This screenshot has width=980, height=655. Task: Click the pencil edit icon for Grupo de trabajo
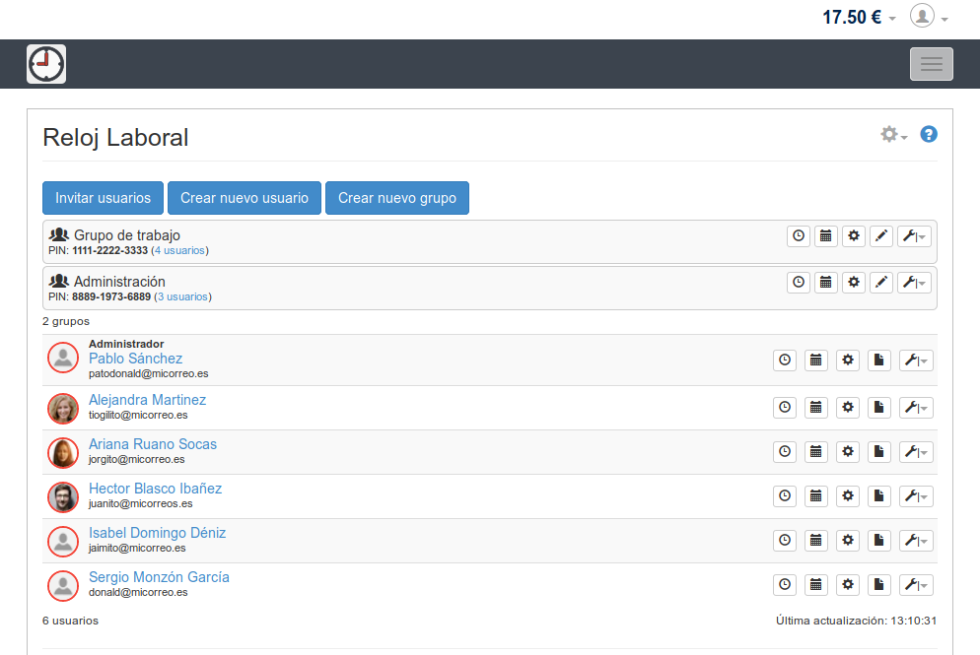click(x=882, y=236)
